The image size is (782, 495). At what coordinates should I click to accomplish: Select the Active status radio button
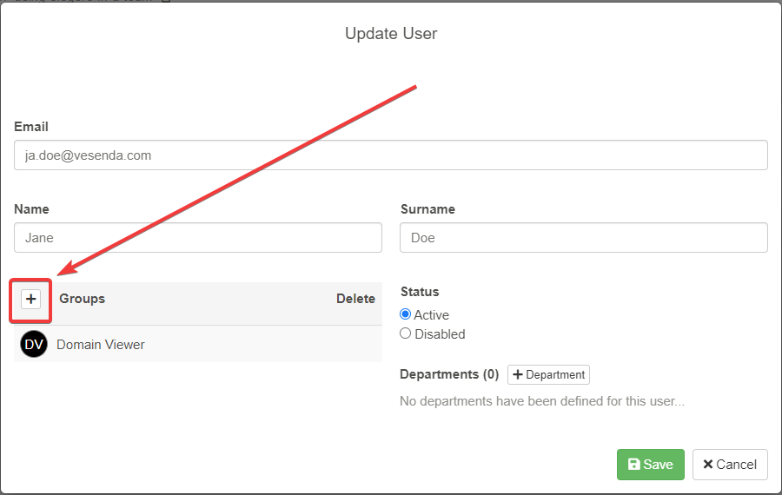pyautogui.click(x=406, y=315)
